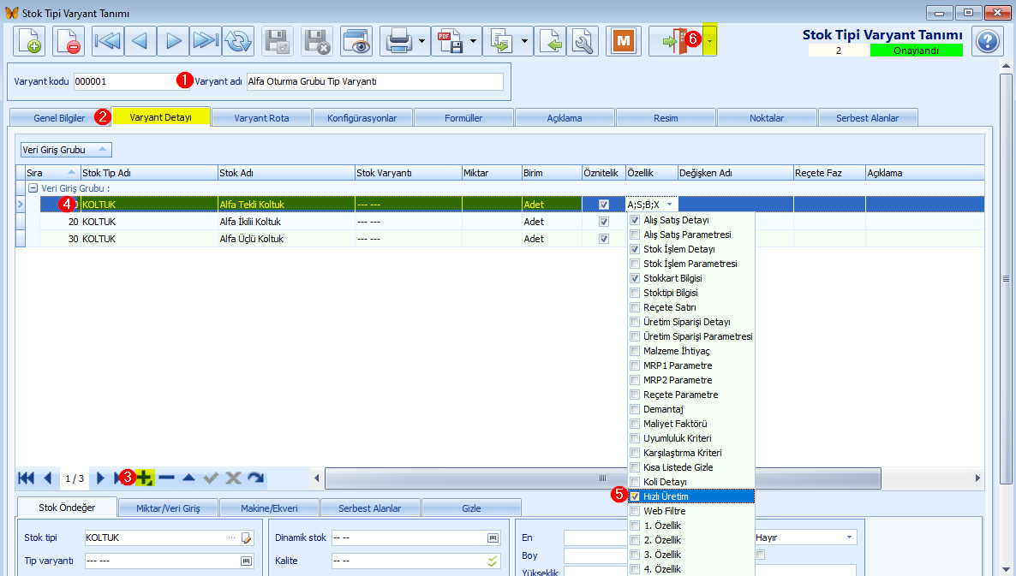Open the wrench settings tool
1016x576 pixels.
click(x=583, y=41)
